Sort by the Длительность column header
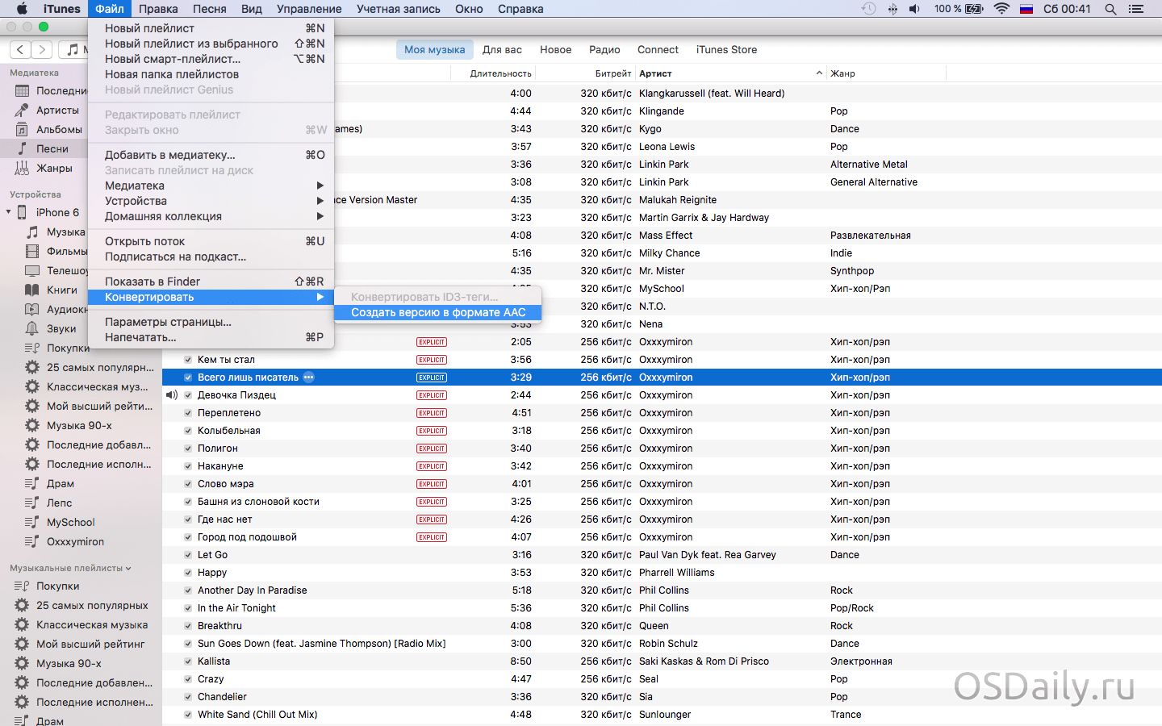The image size is (1162, 726). click(x=500, y=73)
